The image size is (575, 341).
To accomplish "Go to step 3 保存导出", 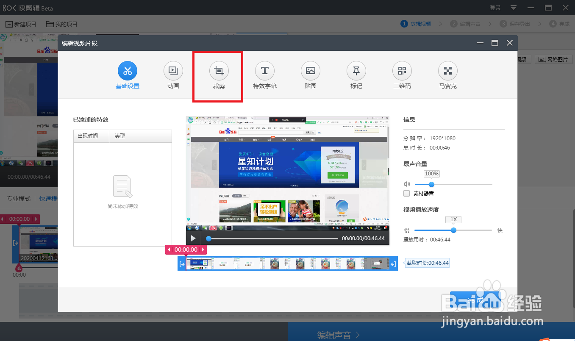I will pos(515,24).
